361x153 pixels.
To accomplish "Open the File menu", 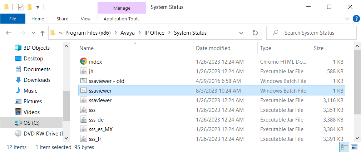I will pyautogui.click(x=13, y=19).
